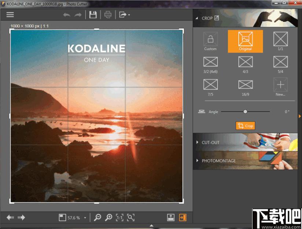The height and width of the screenshot is (229, 302).
Task: Expand bottom tray with up arrow
Action: pos(152,225)
